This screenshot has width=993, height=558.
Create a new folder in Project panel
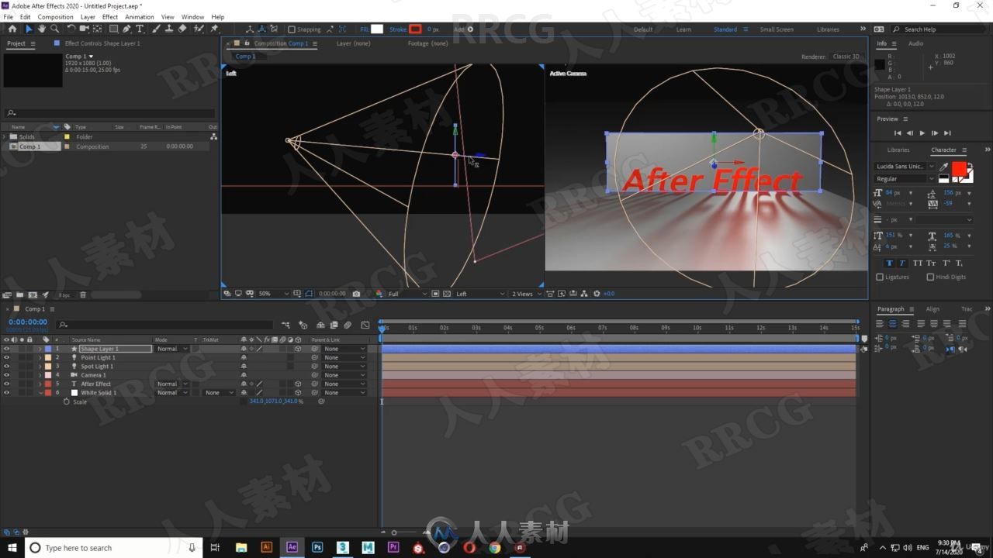pyautogui.click(x=21, y=294)
